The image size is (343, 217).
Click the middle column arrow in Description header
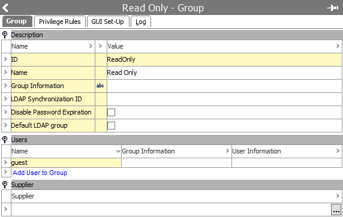(100, 46)
